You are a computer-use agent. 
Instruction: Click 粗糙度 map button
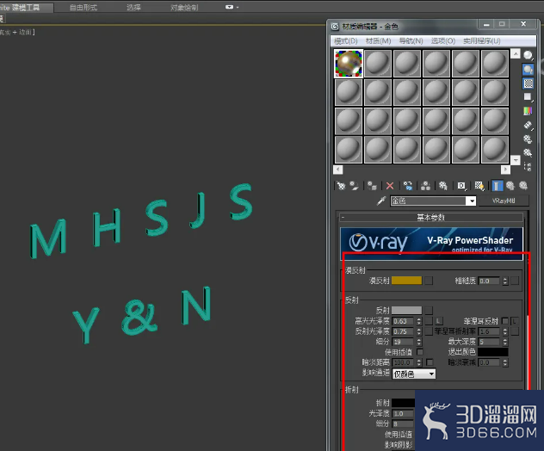[x=515, y=281]
